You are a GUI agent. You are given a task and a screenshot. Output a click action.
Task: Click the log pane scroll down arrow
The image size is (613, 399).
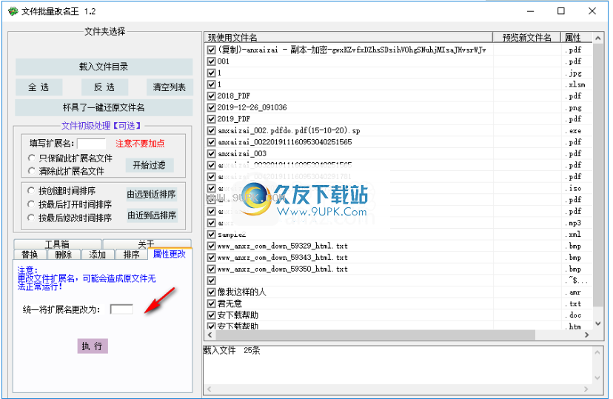pyautogui.click(x=597, y=378)
